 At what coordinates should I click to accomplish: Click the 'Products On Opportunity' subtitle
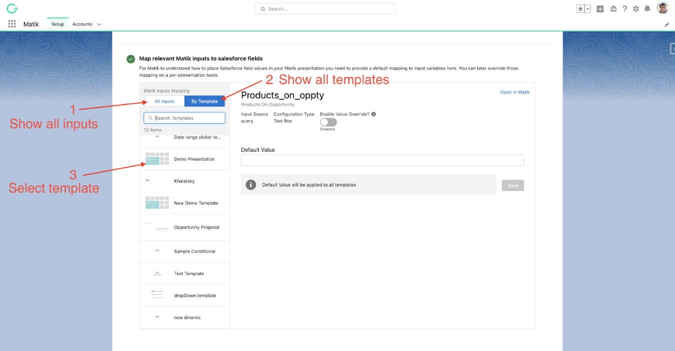(x=267, y=104)
